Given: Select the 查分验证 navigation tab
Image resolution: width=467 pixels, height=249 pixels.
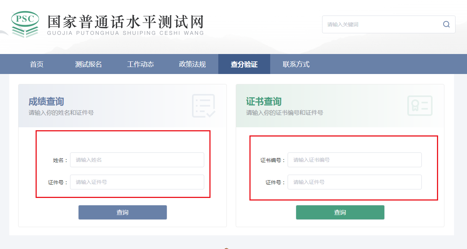Looking at the screenshot, I should point(244,64).
